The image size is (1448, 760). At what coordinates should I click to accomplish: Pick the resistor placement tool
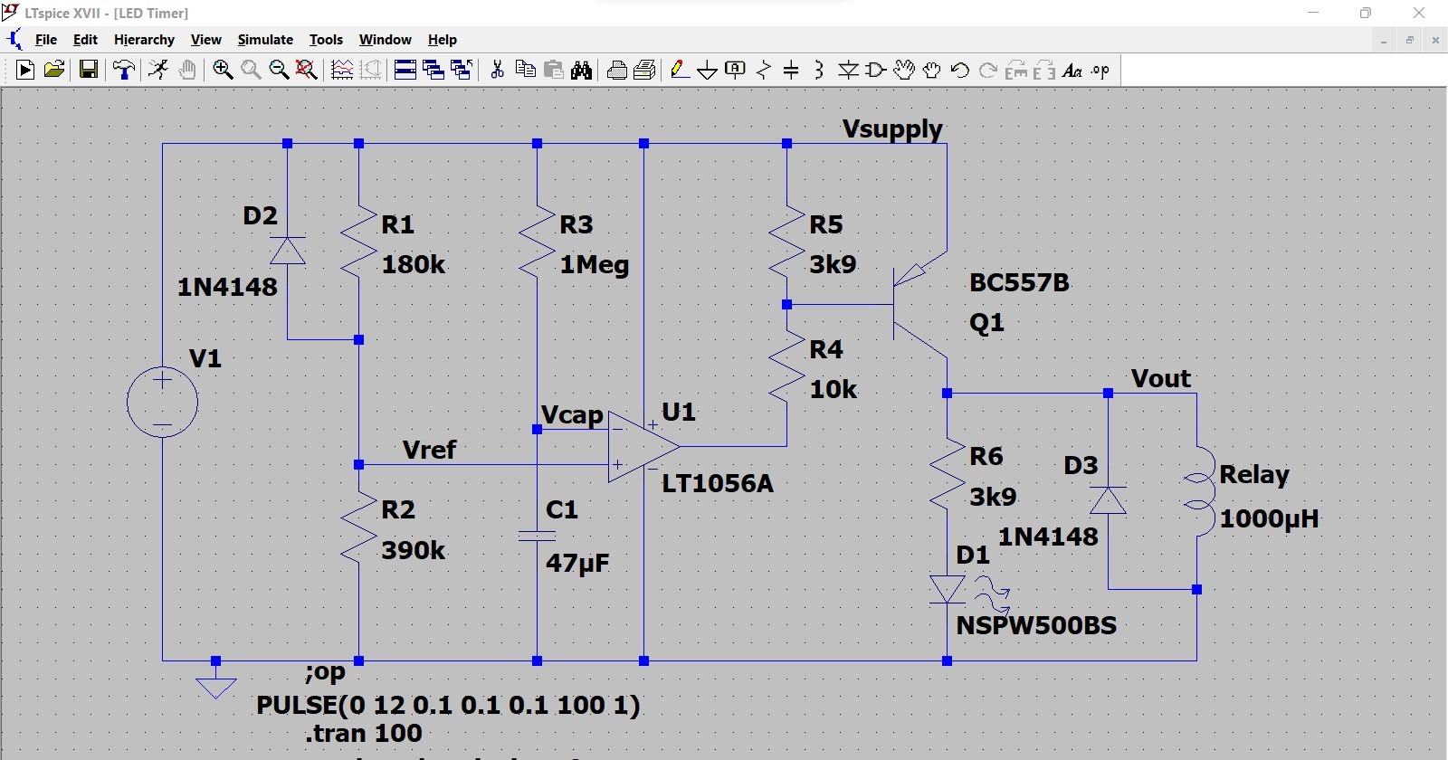[x=764, y=70]
